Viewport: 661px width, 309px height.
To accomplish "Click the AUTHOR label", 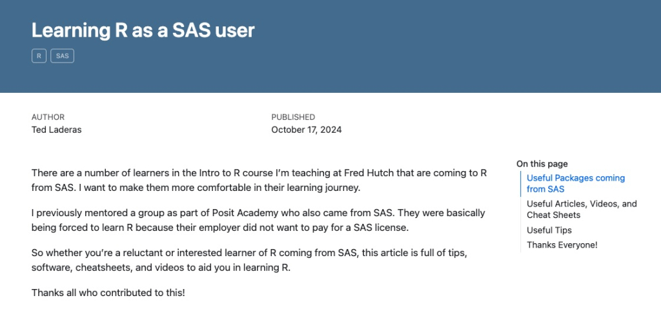I will (x=48, y=117).
